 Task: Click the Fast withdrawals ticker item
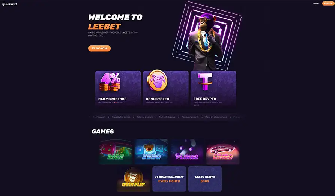(x=167, y=117)
